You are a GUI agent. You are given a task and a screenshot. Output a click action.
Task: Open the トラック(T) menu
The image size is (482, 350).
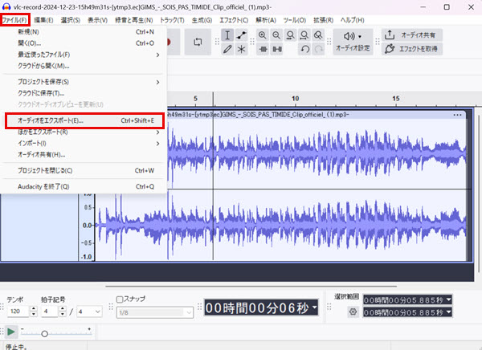coord(172,20)
